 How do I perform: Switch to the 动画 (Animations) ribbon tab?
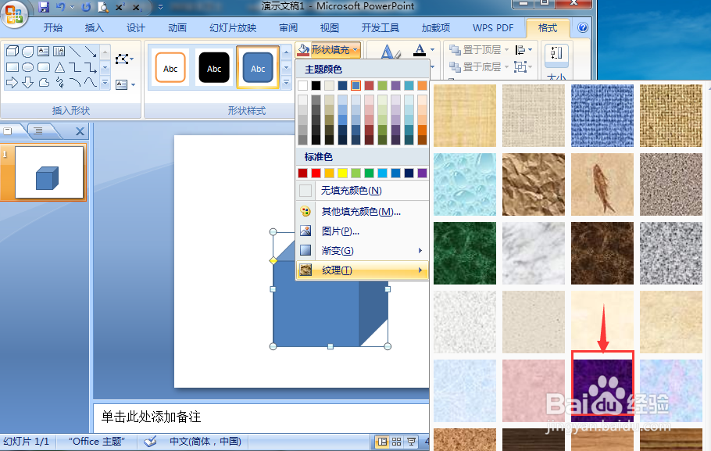click(177, 27)
